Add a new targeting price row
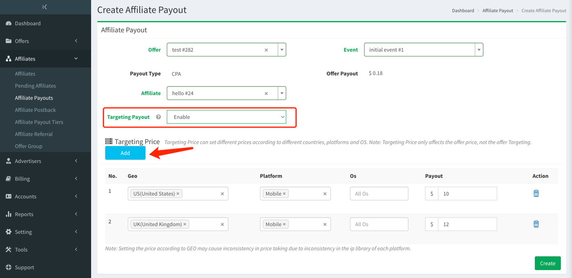Image resolution: width=572 pixels, height=278 pixels. (125, 153)
